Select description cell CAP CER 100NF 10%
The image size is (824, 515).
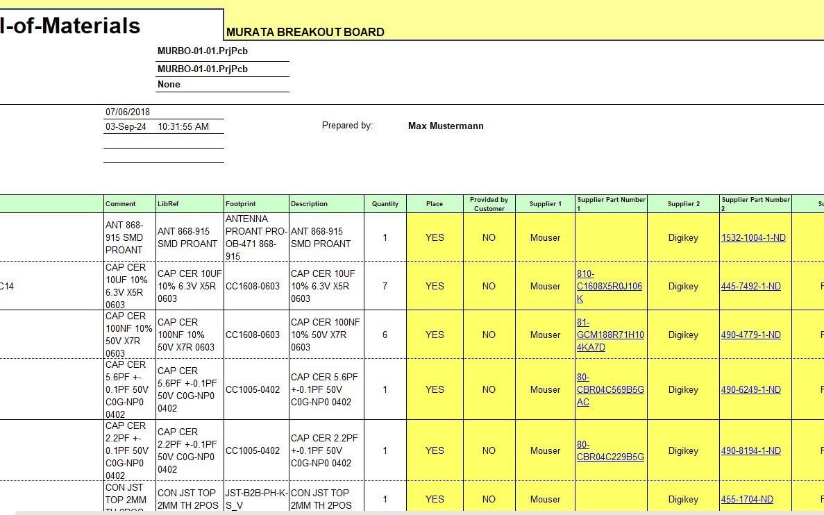(326, 335)
